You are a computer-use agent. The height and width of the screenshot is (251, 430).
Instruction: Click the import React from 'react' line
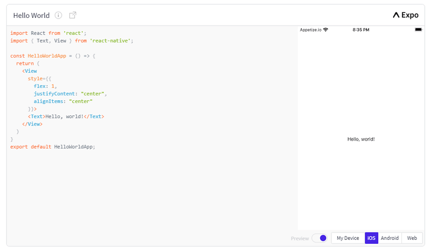(48, 33)
